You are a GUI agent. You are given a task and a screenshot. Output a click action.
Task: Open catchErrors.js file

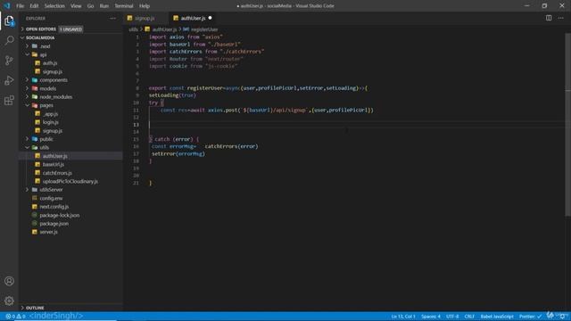pos(57,172)
